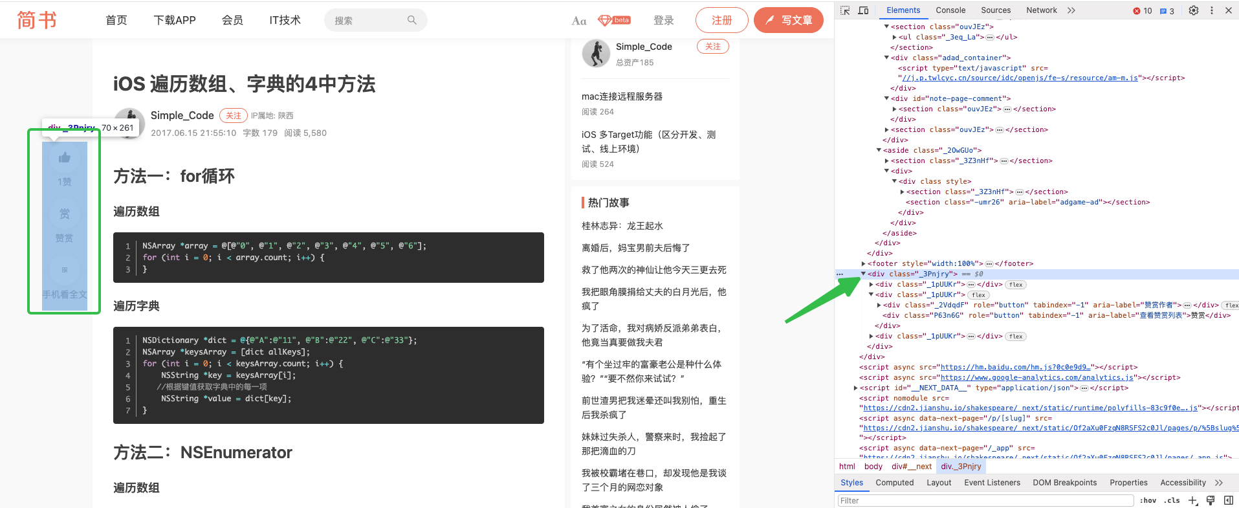Screen dimensions: 1239x508
Task: Close the DevTools panel
Action: 1229,10
